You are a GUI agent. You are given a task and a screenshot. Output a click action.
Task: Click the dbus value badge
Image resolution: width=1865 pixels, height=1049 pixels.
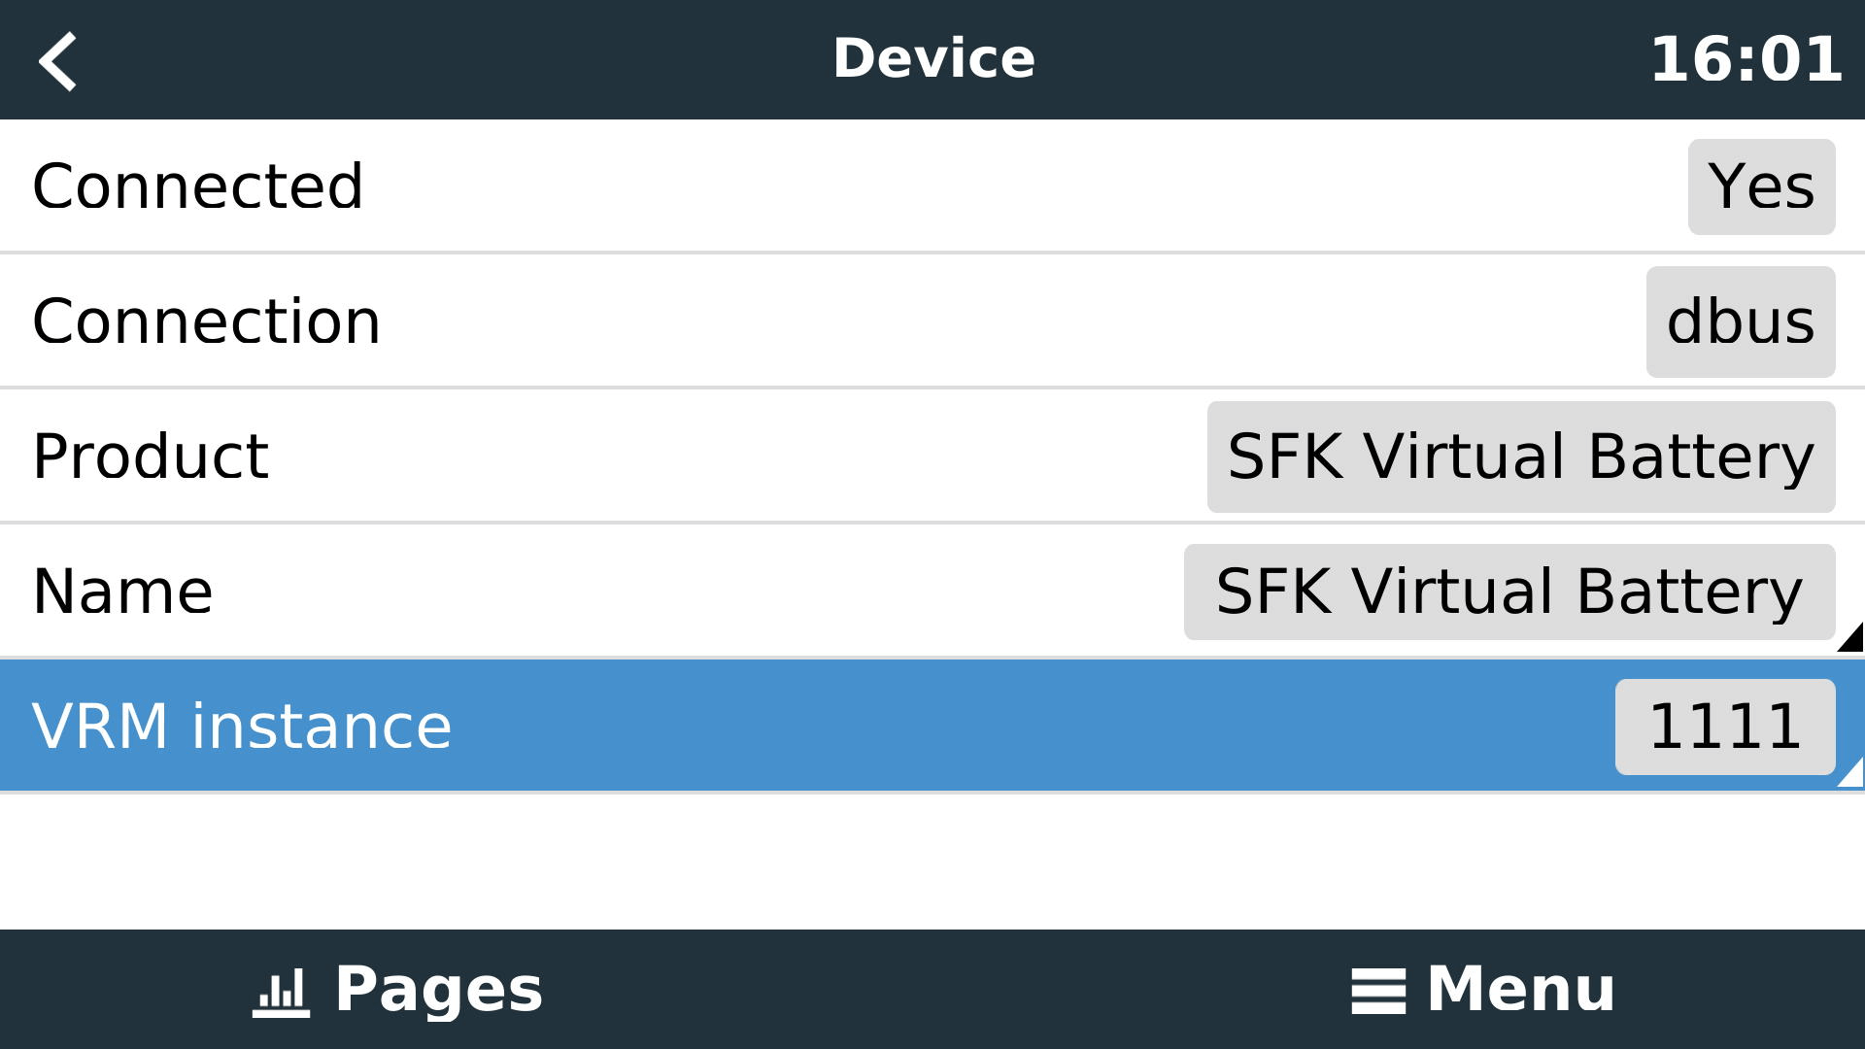tap(1740, 321)
